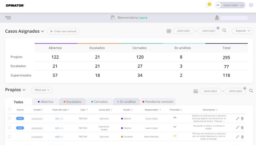Click the Propios start date field
This screenshot has height=145, width=256.
(x=210, y=91)
